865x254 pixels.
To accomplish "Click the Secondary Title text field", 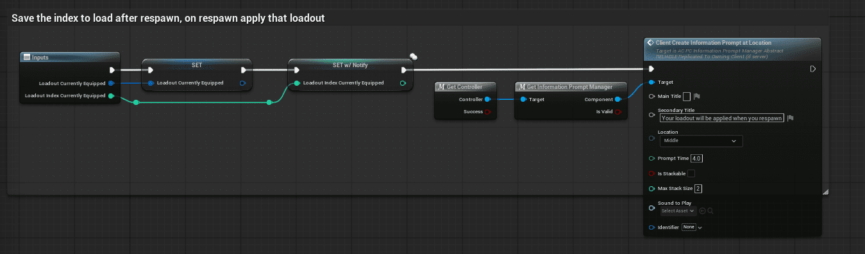I will pos(722,118).
